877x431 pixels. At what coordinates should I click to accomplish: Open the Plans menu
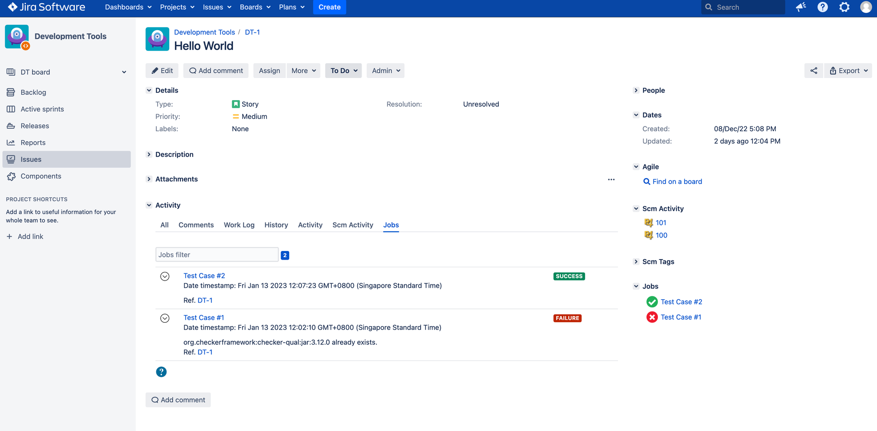click(292, 7)
